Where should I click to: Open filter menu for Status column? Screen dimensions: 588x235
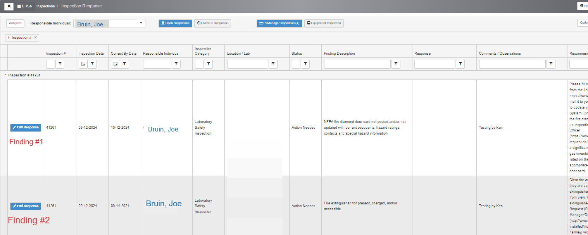tap(305, 64)
